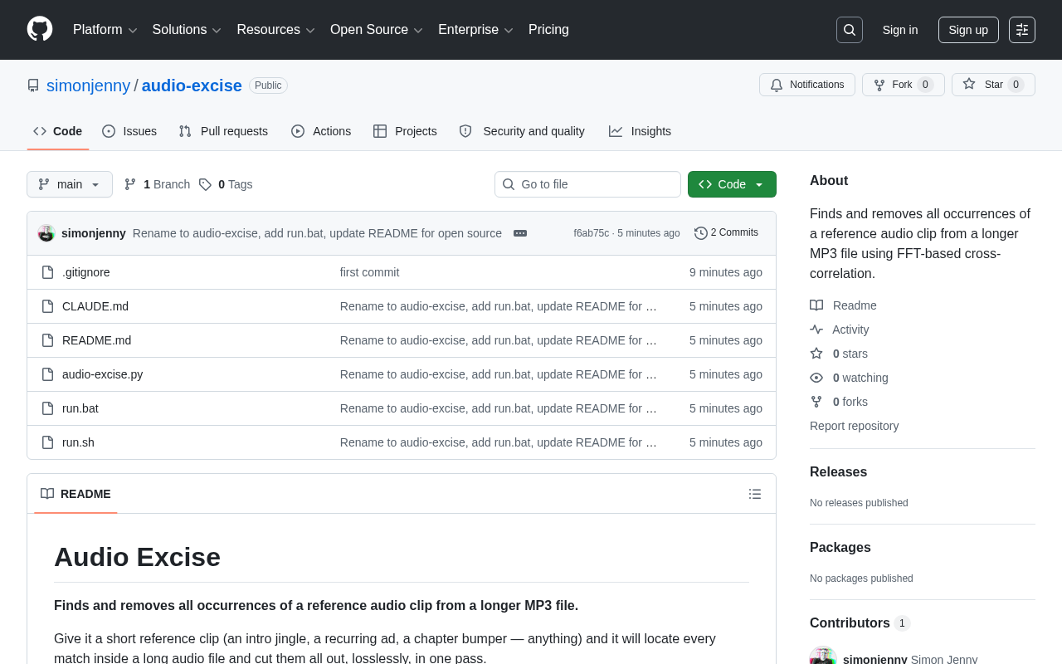This screenshot has width=1062, height=664.
Task: Expand the main branch selector dropdown
Action: coord(70,184)
